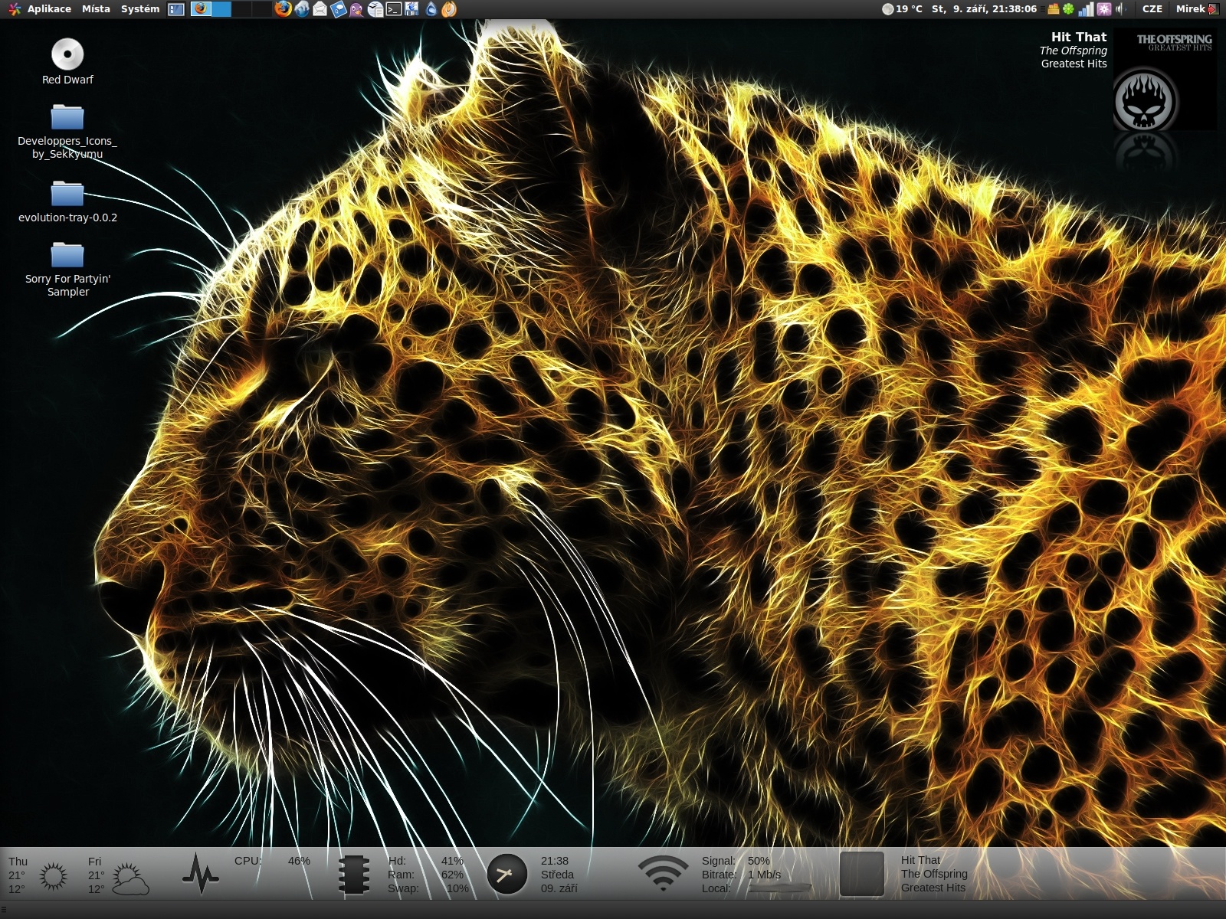This screenshot has height=919, width=1226.
Task: Switch to the fourth workspace in switcher
Action: click(261, 9)
